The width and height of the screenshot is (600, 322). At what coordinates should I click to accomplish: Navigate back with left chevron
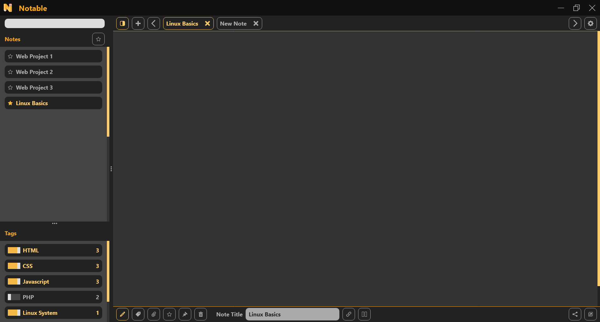point(153,23)
